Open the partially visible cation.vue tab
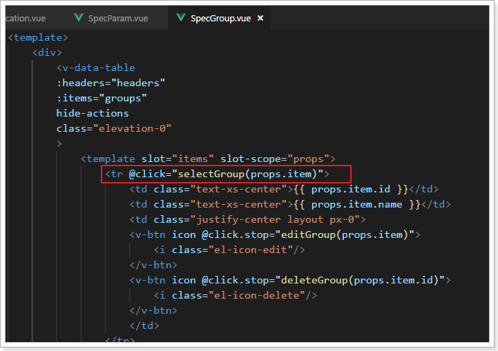This screenshot has height=351, width=498. coord(28,19)
